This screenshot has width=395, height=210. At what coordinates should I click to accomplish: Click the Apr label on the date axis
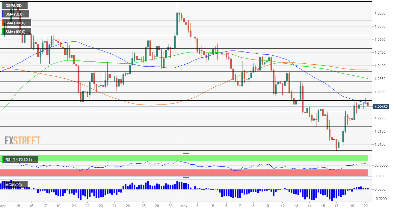3,205
